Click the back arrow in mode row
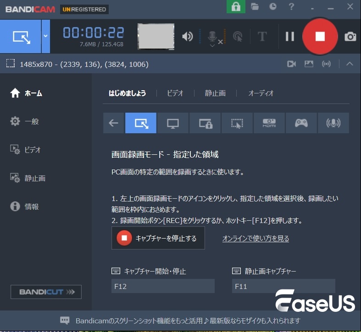This screenshot has height=332, width=361. [113, 123]
